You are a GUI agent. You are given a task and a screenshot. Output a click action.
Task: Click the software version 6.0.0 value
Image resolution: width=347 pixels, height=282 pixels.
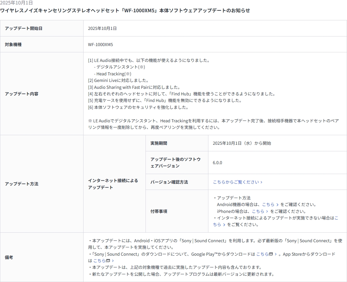pos(217,163)
